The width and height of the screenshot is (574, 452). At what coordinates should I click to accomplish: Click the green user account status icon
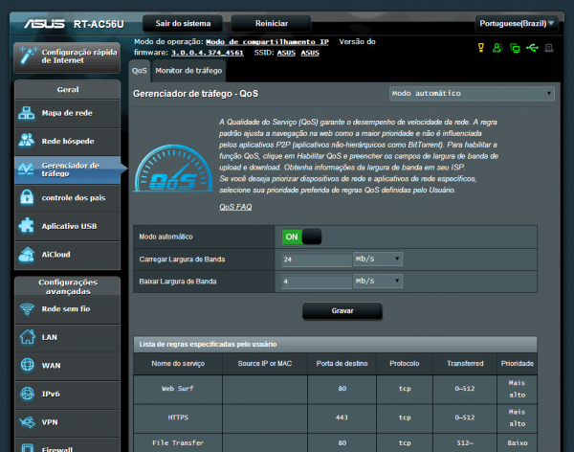click(497, 48)
